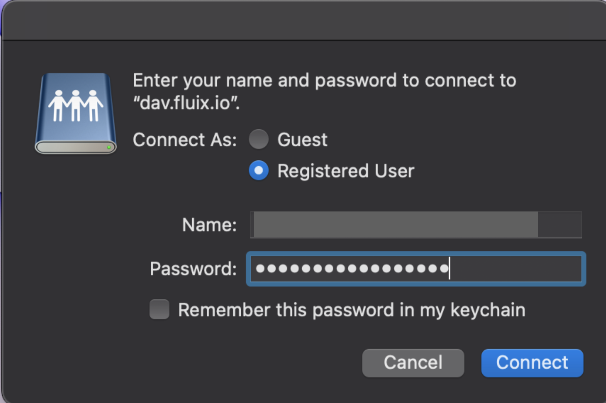Click inside the Password field

[515, 269]
